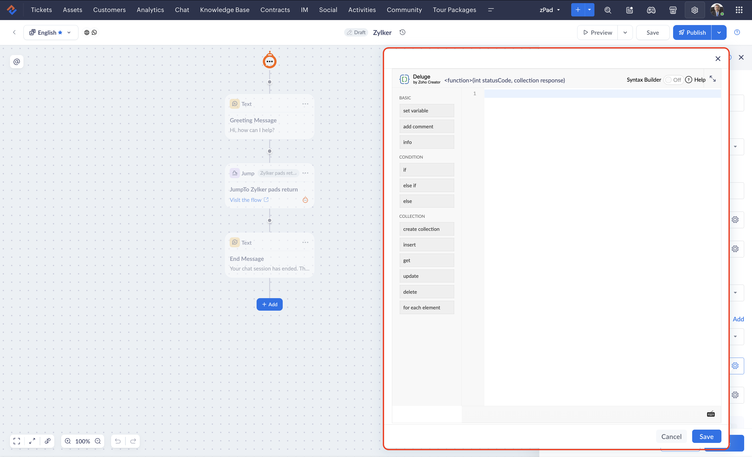Go to the Analytics tab
Image resolution: width=752 pixels, height=457 pixels.
coord(150,10)
